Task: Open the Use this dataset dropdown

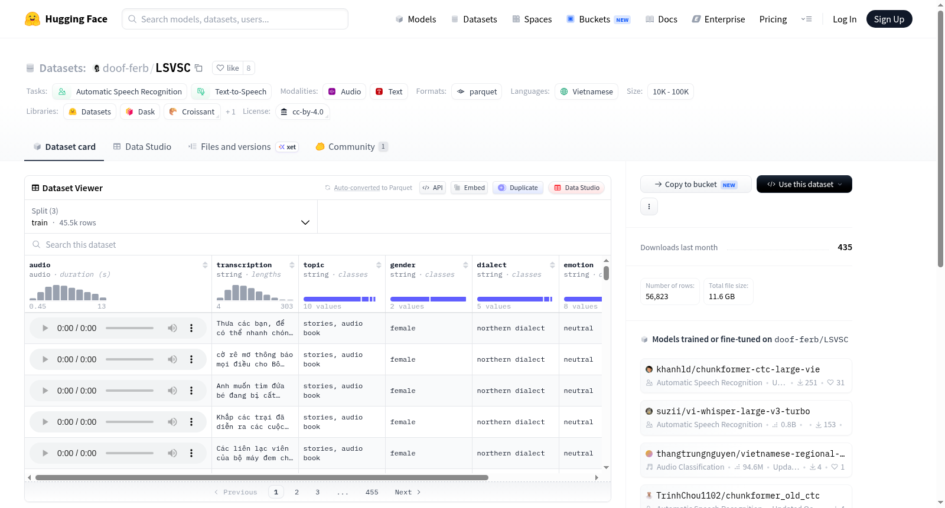Action: 804,184
